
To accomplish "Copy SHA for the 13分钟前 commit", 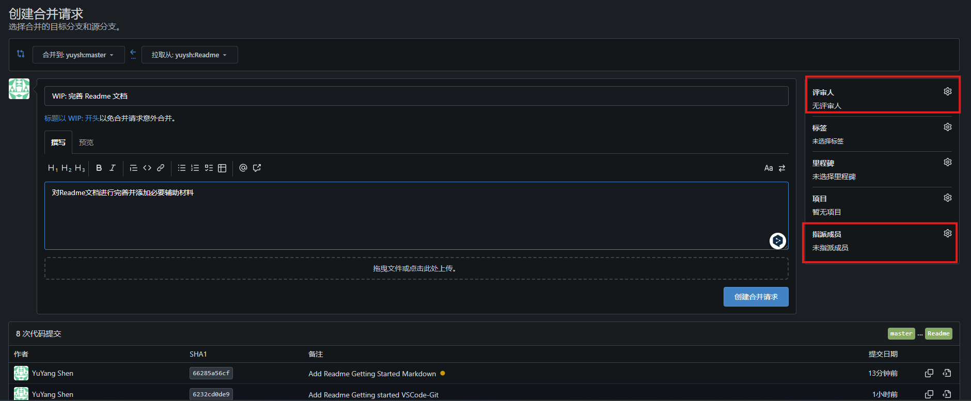I will click(929, 373).
